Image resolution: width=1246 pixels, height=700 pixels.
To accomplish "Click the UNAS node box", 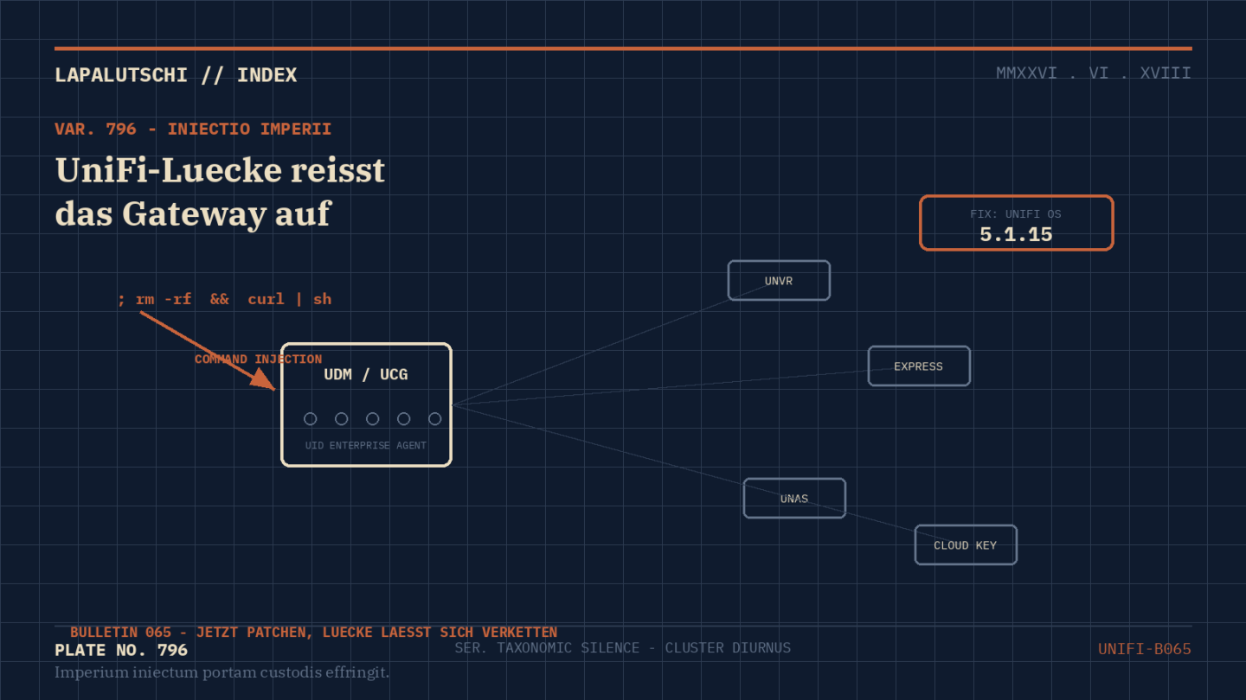I will pos(794,499).
